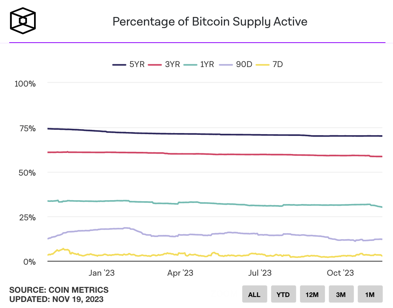393x308 pixels.
Task: Click the 100% y-axis label
Action: 25,84
